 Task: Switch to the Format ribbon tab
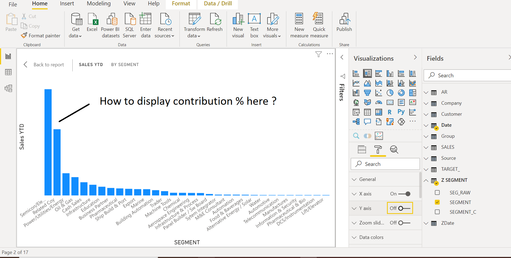[x=181, y=3]
